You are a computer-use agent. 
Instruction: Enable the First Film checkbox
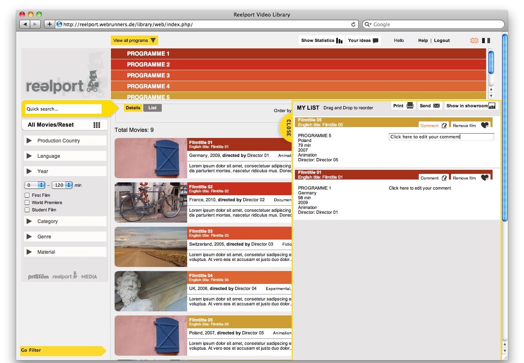[27, 195]
